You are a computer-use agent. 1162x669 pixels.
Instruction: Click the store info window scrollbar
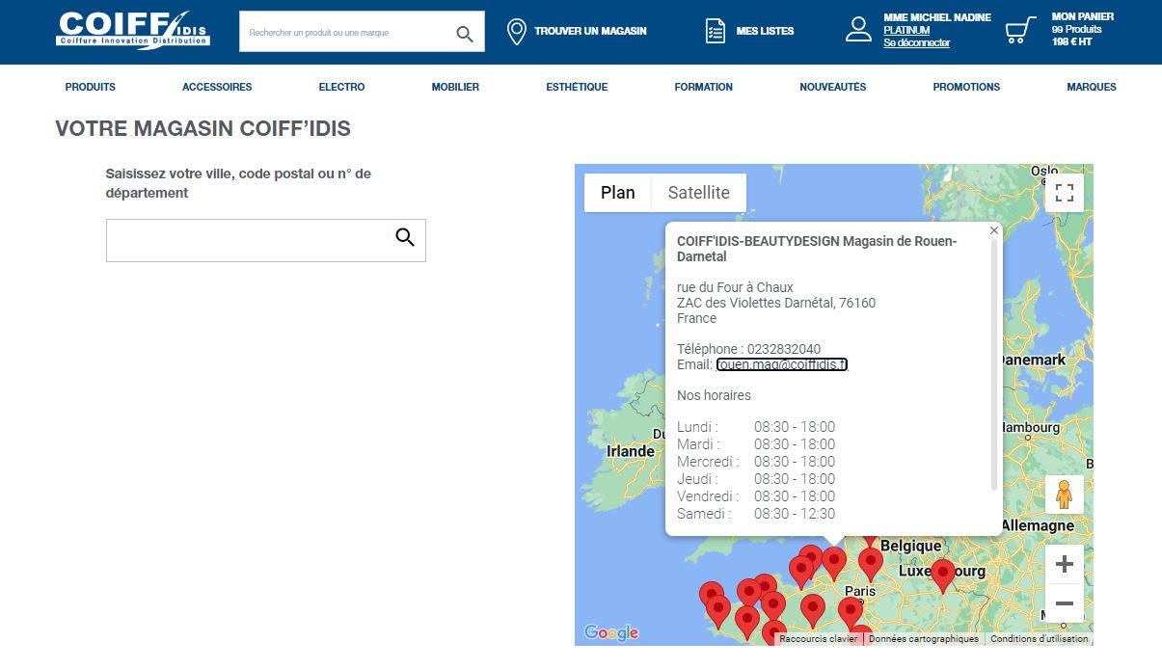[994, 364]
